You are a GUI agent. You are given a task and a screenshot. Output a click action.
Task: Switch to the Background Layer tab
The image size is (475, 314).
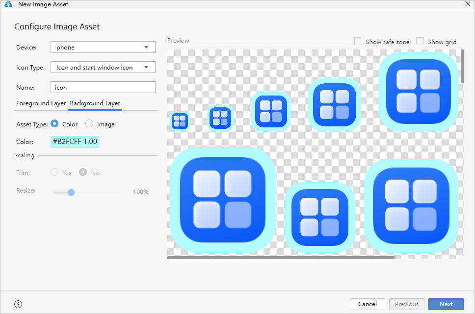[95, 103]
